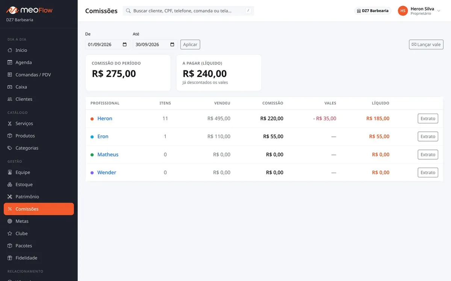This screenshot has height=281, width=451.
Task: Click the Equipe badge icon
Action: point(10,172)
